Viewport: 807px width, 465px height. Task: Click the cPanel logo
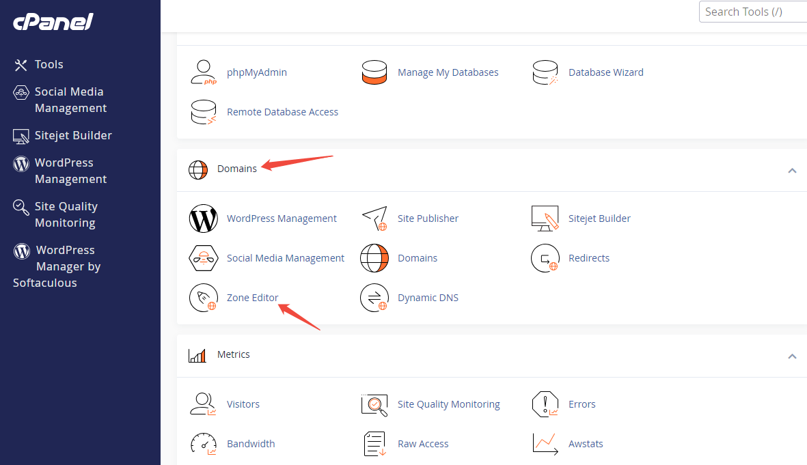tap(53, 22)
